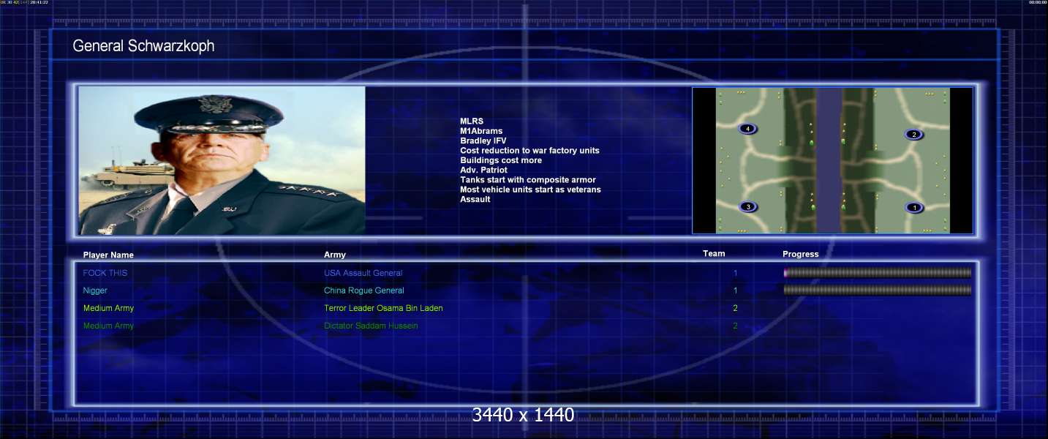Click the 00:00:00 timer at top right

click(x=1038, y=2)
